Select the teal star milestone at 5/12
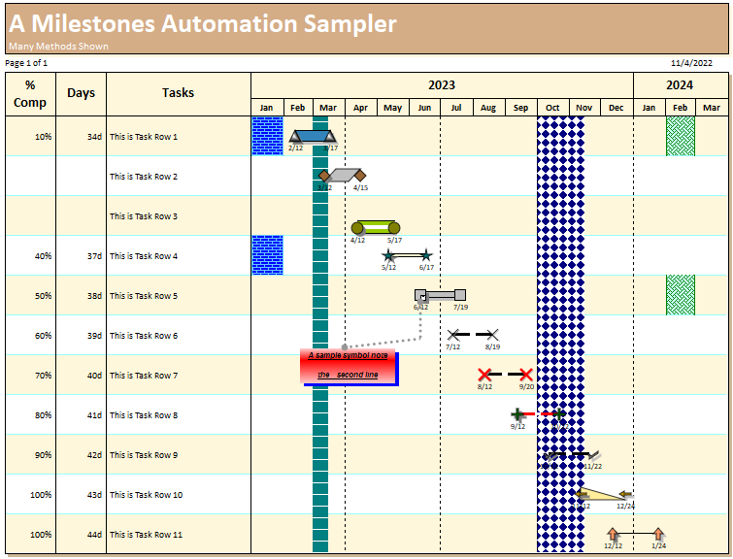Screen dimensions: 733x559 pos(389,255)
